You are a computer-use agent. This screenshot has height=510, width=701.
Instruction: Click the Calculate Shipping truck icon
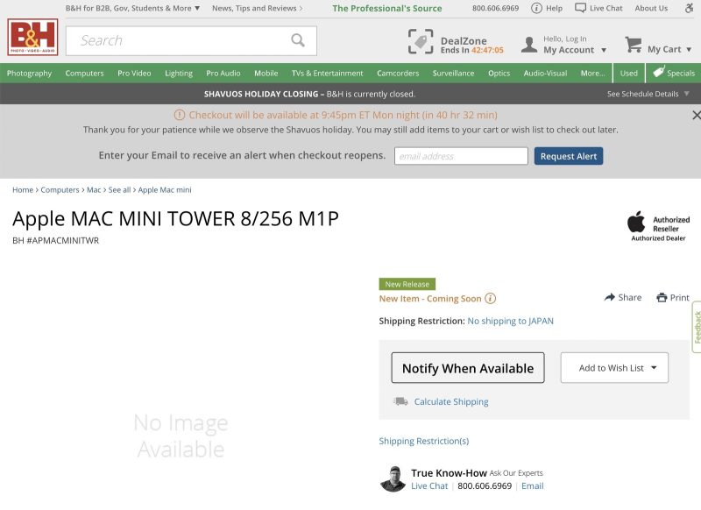pos(399,400)
